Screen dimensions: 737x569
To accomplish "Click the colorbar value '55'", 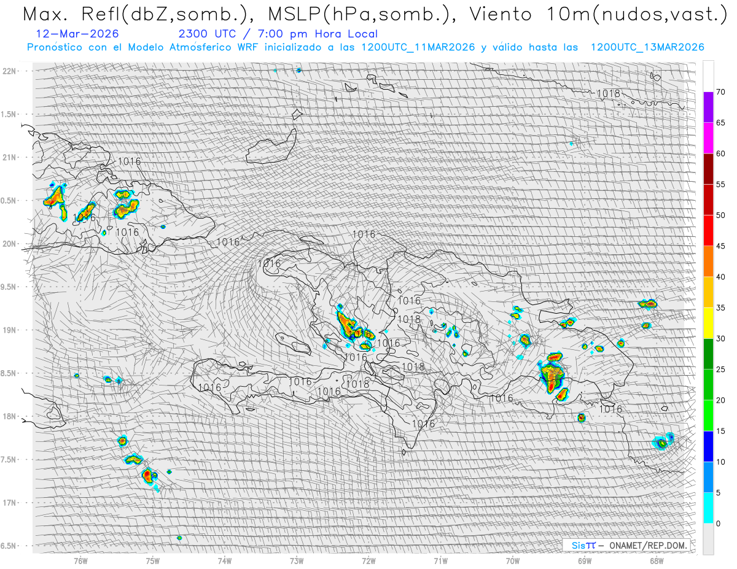I will click(x=721, y=184).
